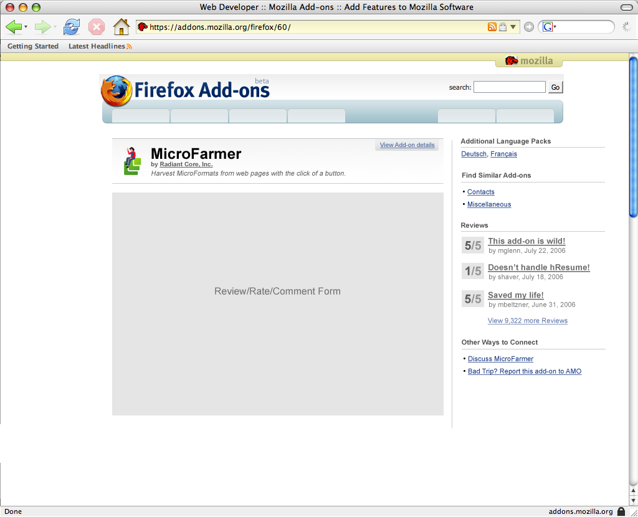Click the window toolbar toggle pill button
The image size is (638, 517).
(627, 7)
